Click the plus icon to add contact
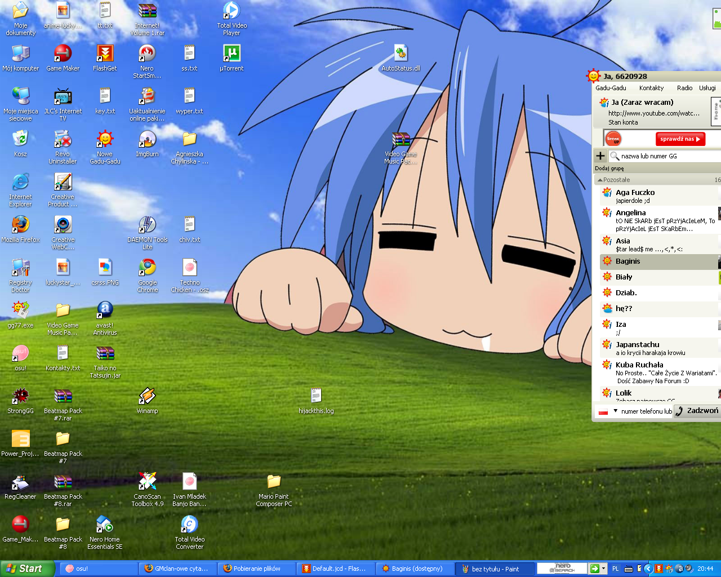 pyautogui.click(x=600, y=156)
